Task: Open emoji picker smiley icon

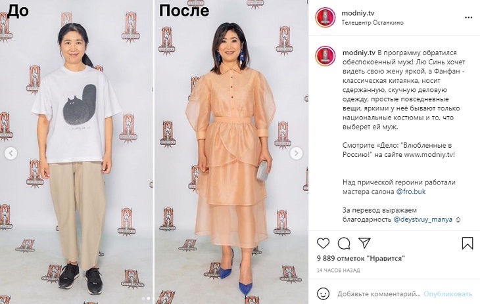Action: pos(323,293)
